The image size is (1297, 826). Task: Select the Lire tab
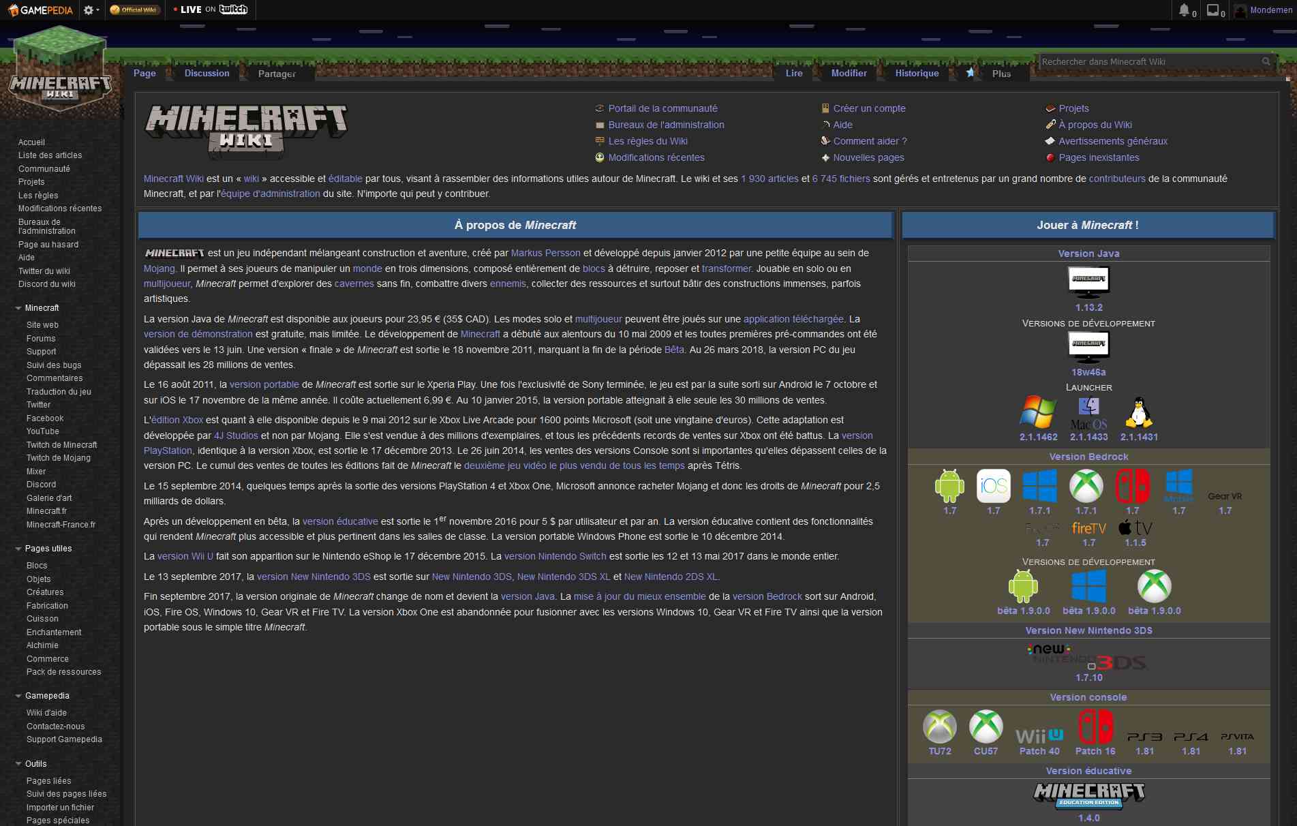pos(794,73)
